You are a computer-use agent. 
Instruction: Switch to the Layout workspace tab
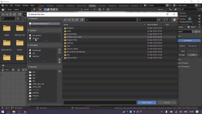pyautogui.click(x=41, y=6)
